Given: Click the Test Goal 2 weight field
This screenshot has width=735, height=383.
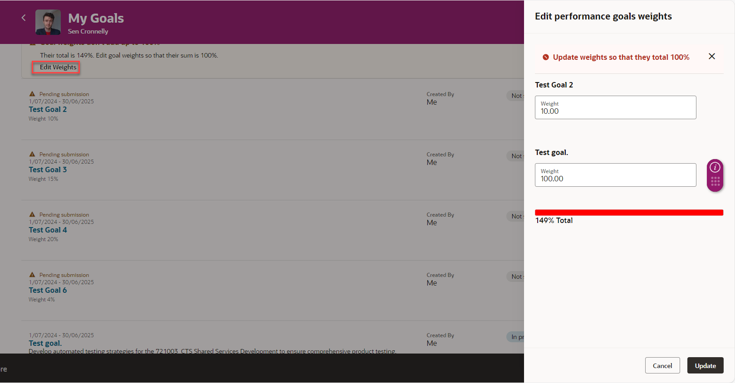Looking at the screenshot, I should [x=615, y=107].
